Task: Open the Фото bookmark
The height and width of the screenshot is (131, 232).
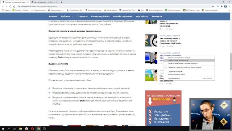Action: [141, 11]
